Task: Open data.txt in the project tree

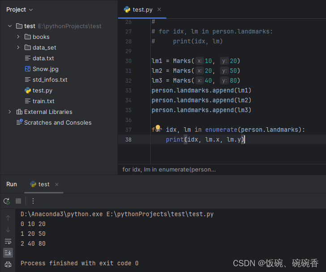Action: point(43,59)
